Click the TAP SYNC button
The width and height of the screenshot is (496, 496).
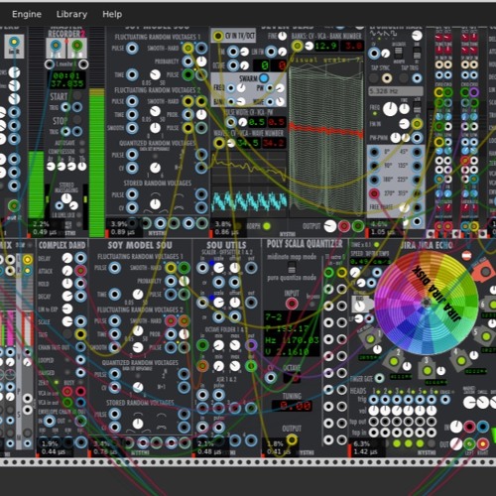[x=373, y=78]
